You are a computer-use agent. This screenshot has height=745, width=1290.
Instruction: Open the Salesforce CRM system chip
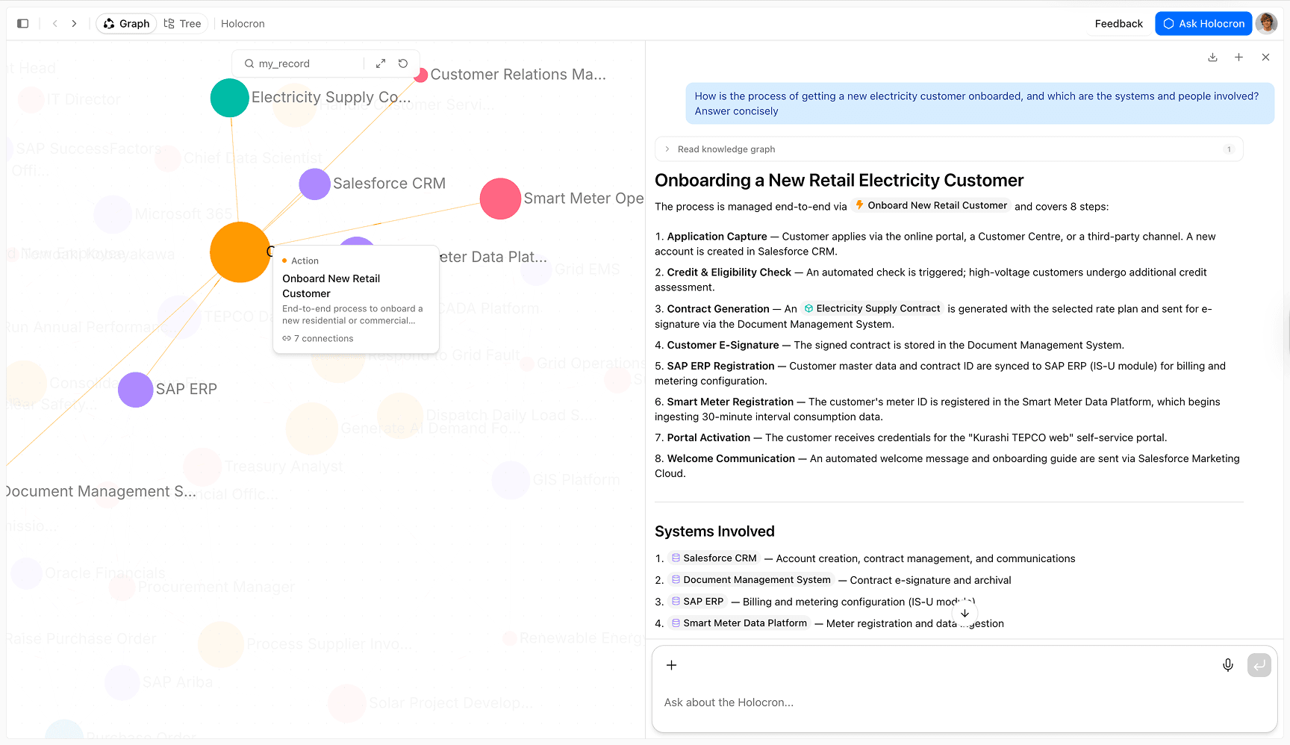pyautogui.click(x=714, y=558)
